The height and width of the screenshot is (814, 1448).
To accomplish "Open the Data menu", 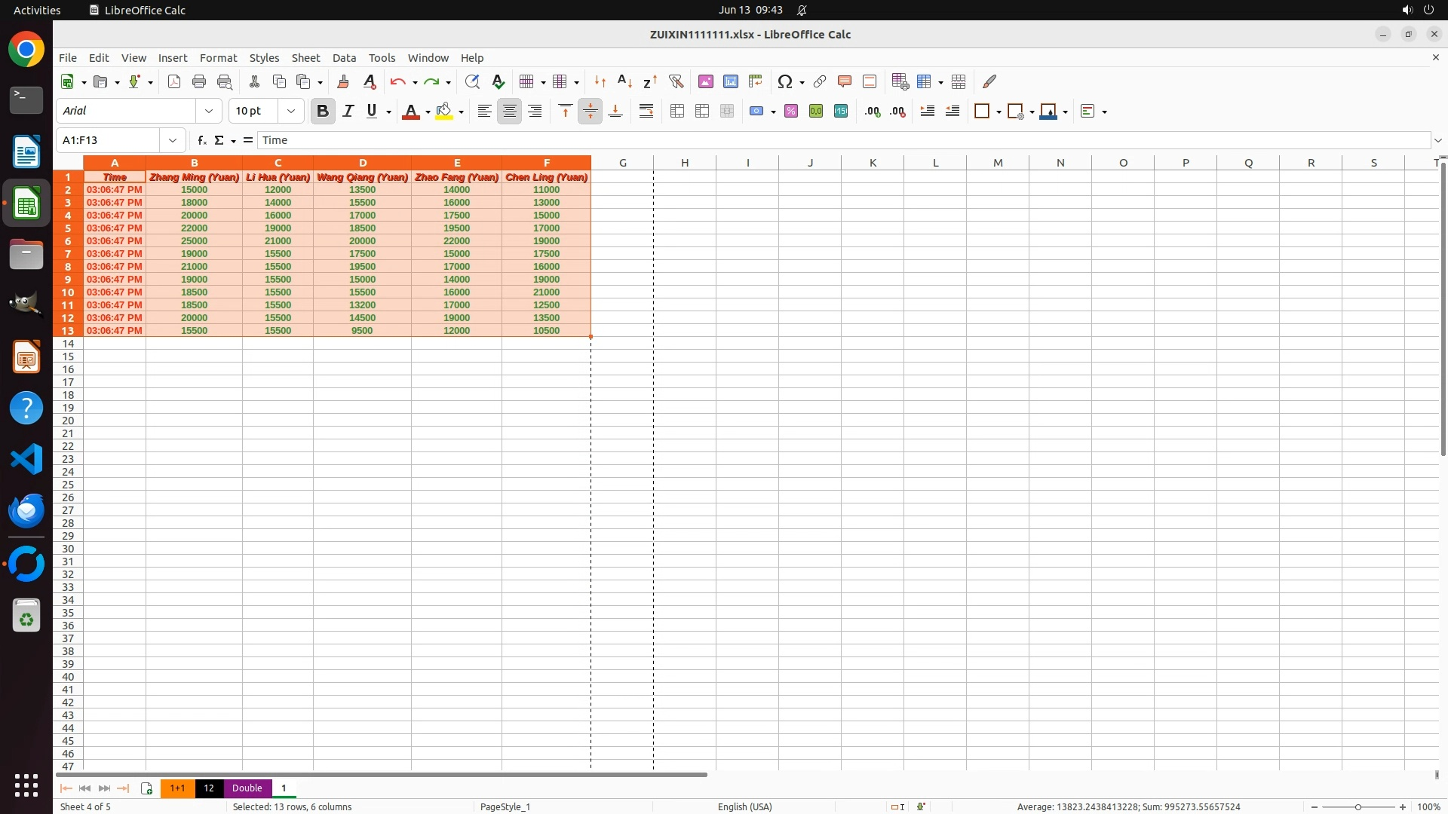I will tap(344, 57).
